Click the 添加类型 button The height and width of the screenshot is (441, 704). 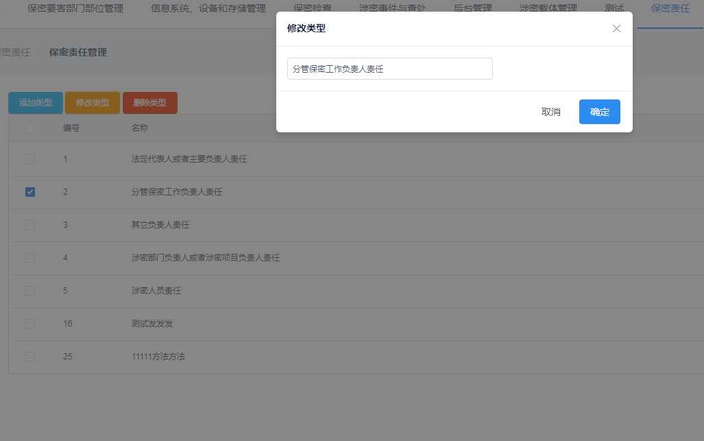35,102
